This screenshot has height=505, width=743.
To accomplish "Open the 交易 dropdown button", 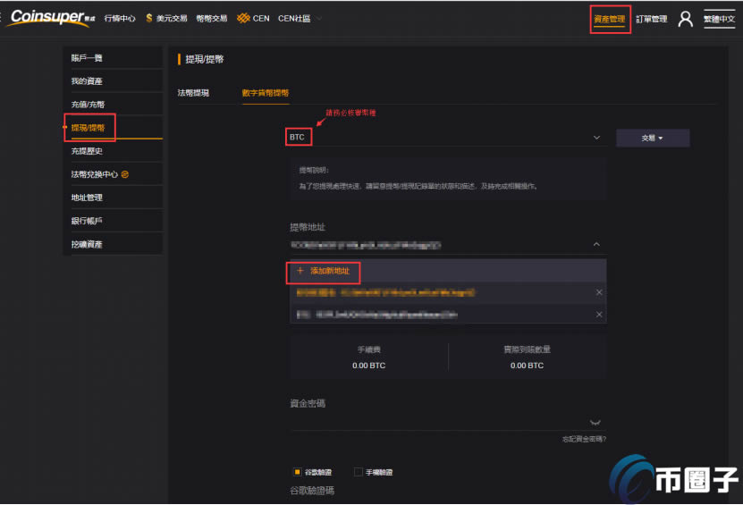I will click(653, 138).
